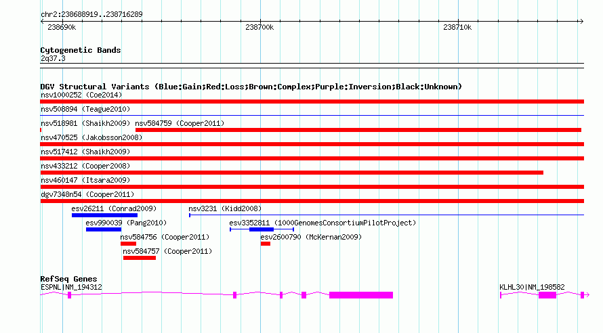This screenshot has width=603, height=333.
Task: Click the red nsv584757 loss bar
Action: pos(140,258)
